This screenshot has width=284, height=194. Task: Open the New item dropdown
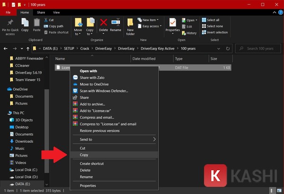pyautogui.click(x=148, y=20)
